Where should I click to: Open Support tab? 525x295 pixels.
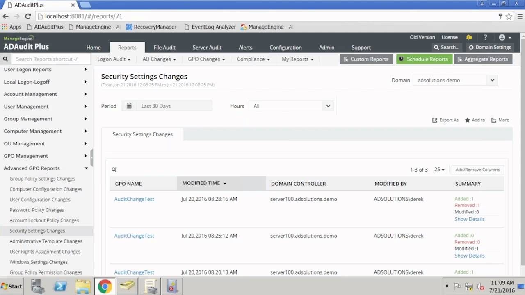coord(361,48)
